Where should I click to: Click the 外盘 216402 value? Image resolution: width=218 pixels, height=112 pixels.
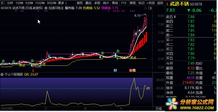click(x=188, y=83)
